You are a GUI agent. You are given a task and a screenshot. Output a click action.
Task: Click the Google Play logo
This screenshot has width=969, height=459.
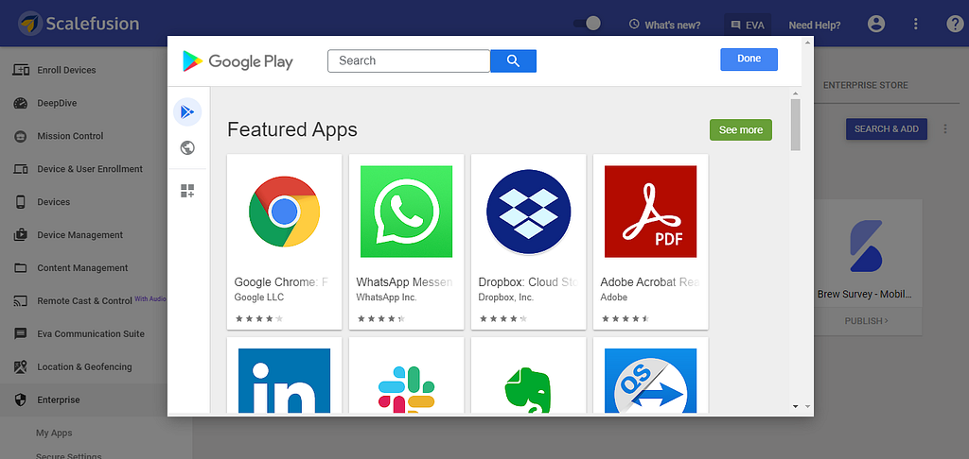pos(238,61)
